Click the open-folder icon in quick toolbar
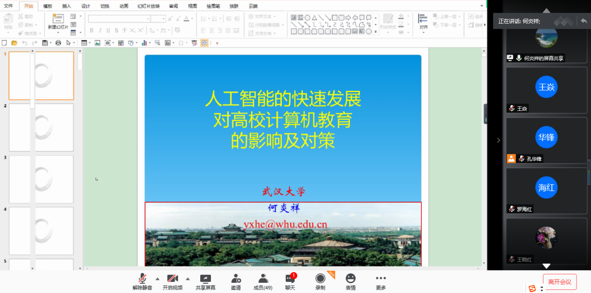591x293 pixels. click(14, 43)
